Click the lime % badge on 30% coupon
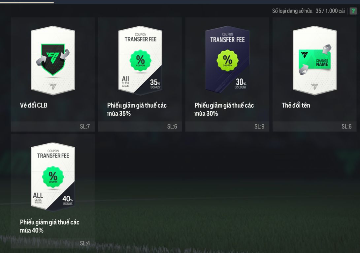Screen dimensions: 360x253 [228, 61]
